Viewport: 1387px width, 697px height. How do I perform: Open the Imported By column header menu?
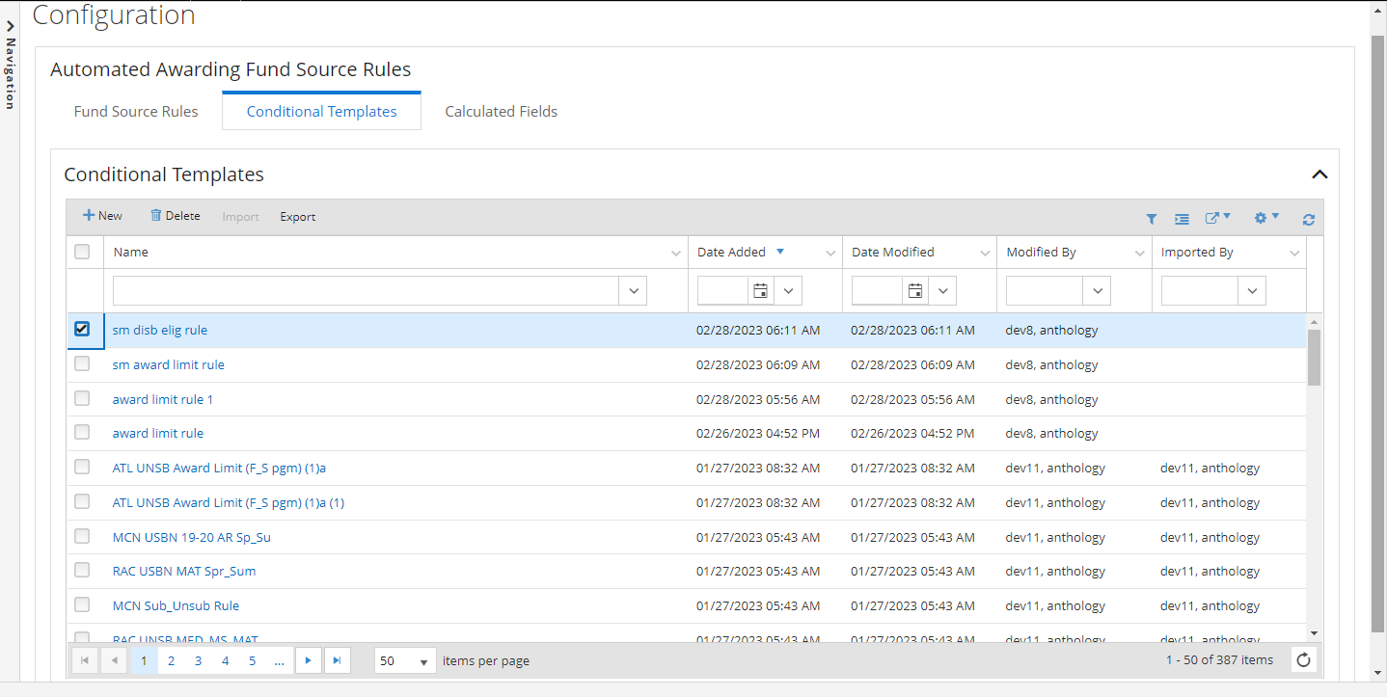(x=1294, y=253)
